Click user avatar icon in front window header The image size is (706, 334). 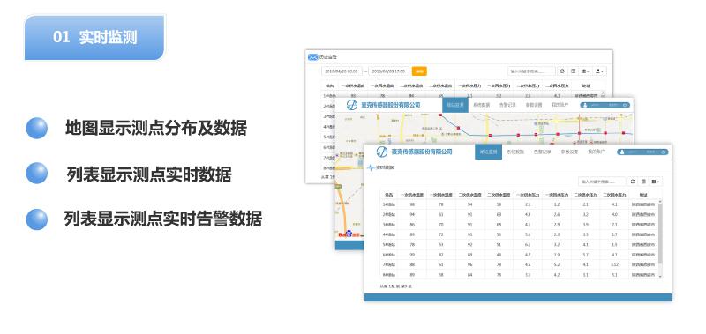[x=622, y=152]
